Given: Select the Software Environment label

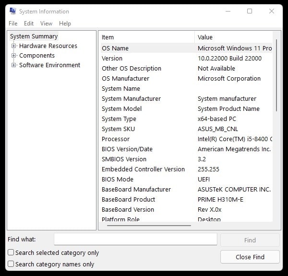Looking at the screenshot, I should 49,65.
